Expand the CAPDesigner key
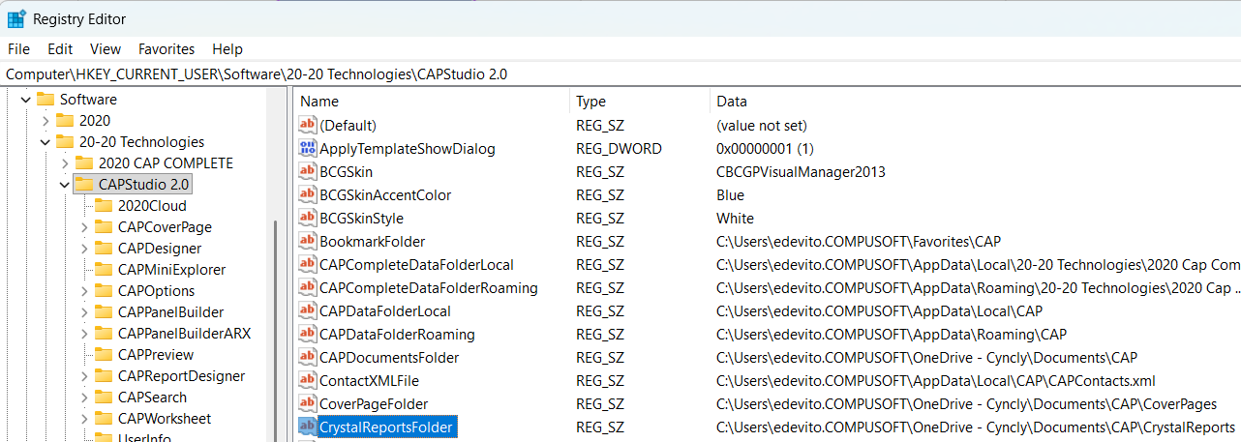Screen dimensions: 1241x442 (x=83, y=249)
